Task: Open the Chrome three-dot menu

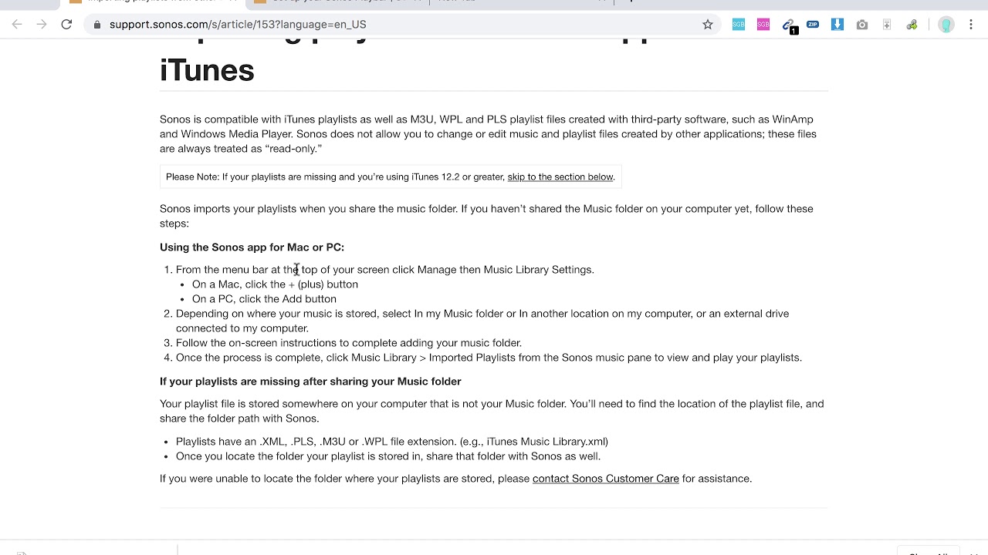Action: tap(971, 25)
